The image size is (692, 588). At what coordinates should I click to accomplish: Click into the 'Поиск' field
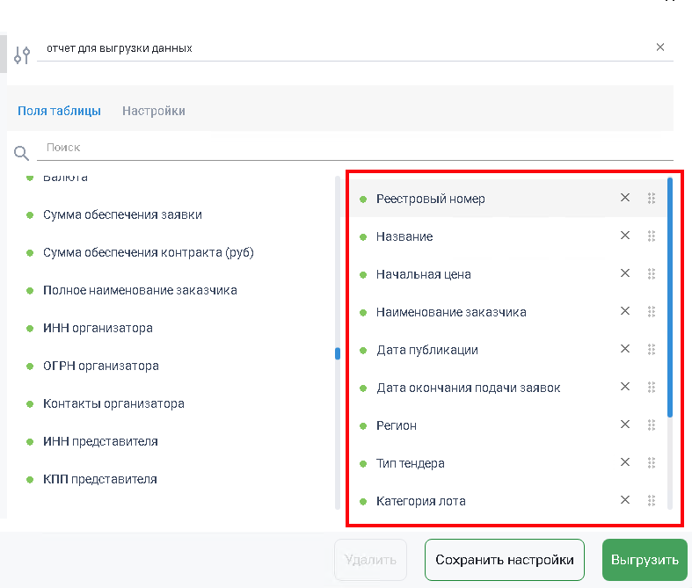pyautogui.click(x=355, y=148)
